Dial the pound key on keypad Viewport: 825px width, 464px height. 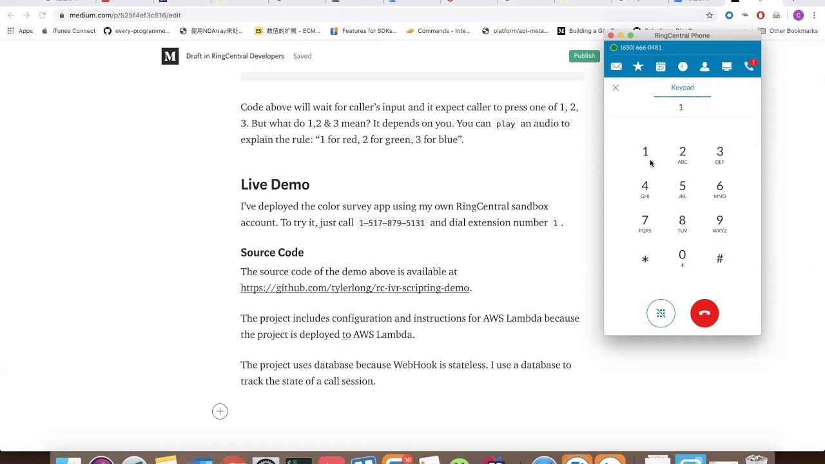[720, 258]
